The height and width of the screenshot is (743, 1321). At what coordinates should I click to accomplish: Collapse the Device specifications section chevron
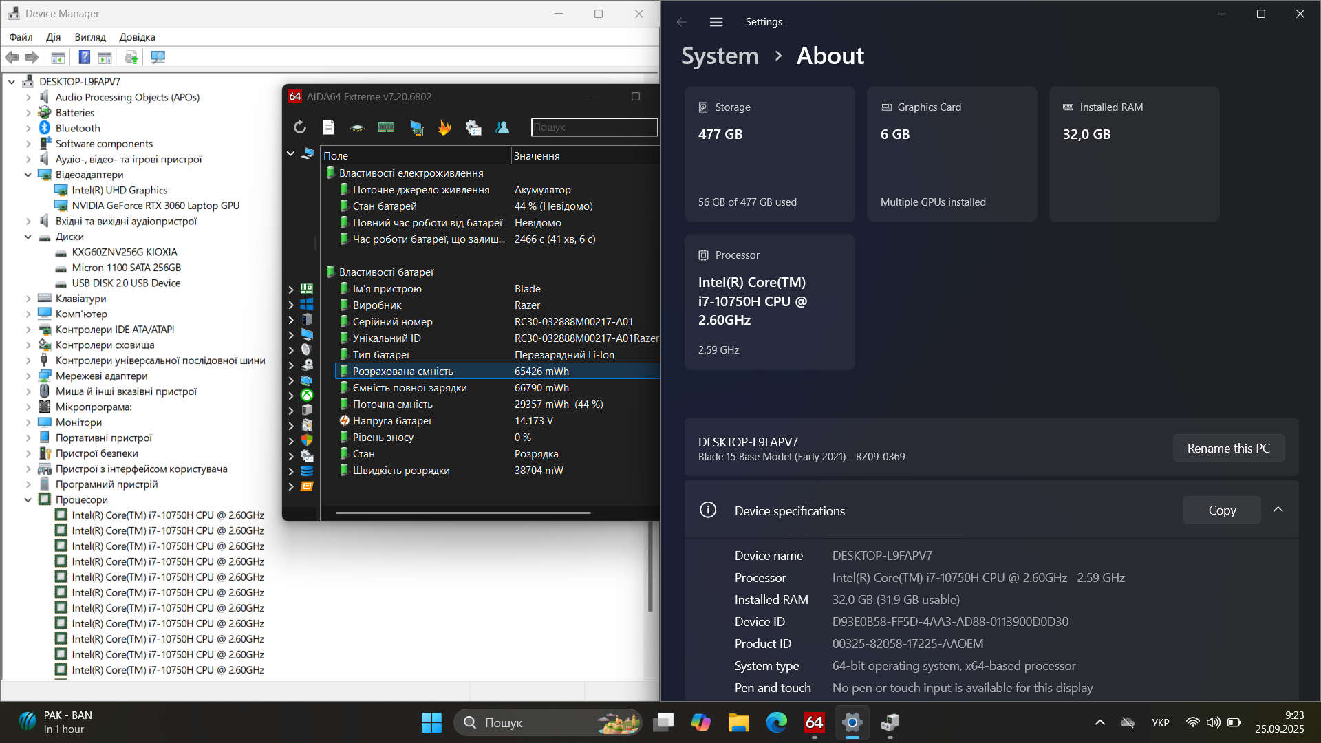click(x=1278, y=510)
